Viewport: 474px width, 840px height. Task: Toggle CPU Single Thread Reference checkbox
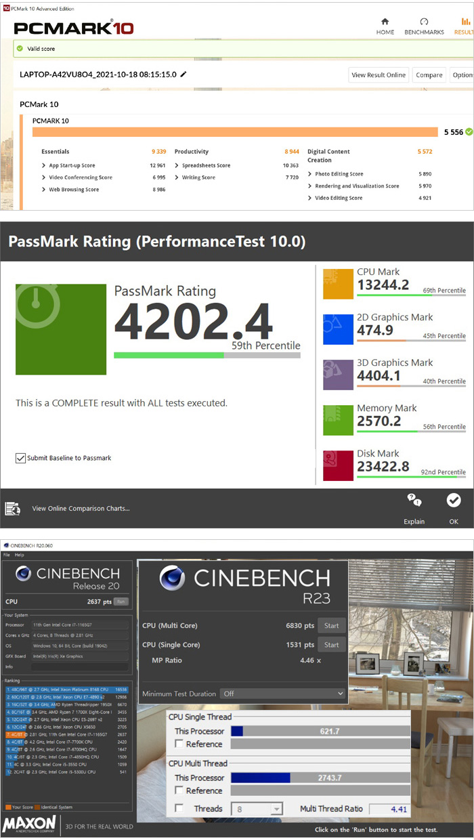pyautogui.click(x=179, y=744)
